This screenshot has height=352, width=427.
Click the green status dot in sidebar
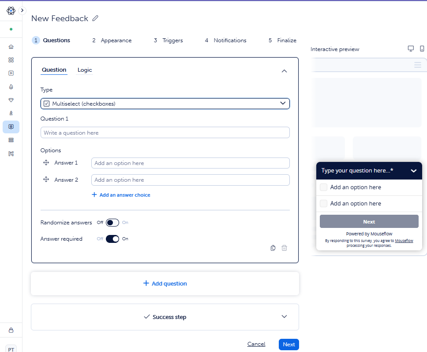click(11, 29)
